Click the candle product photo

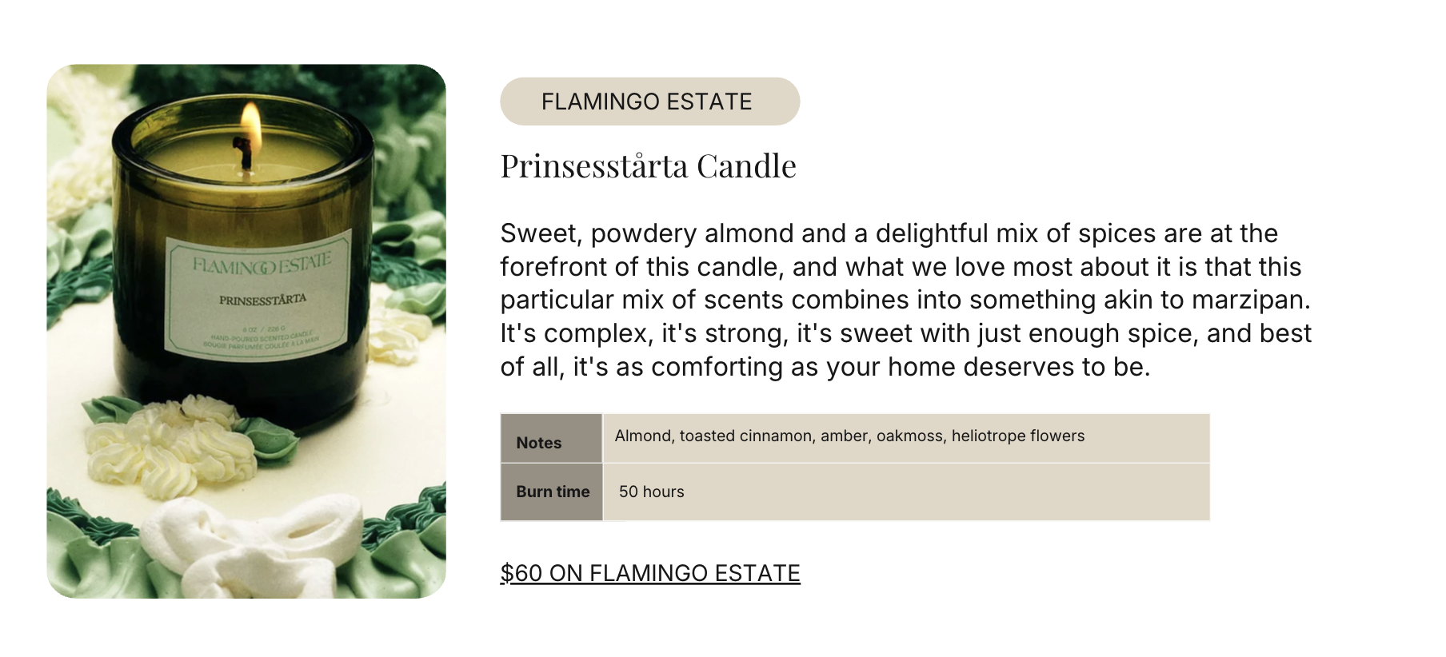point(246,331)
